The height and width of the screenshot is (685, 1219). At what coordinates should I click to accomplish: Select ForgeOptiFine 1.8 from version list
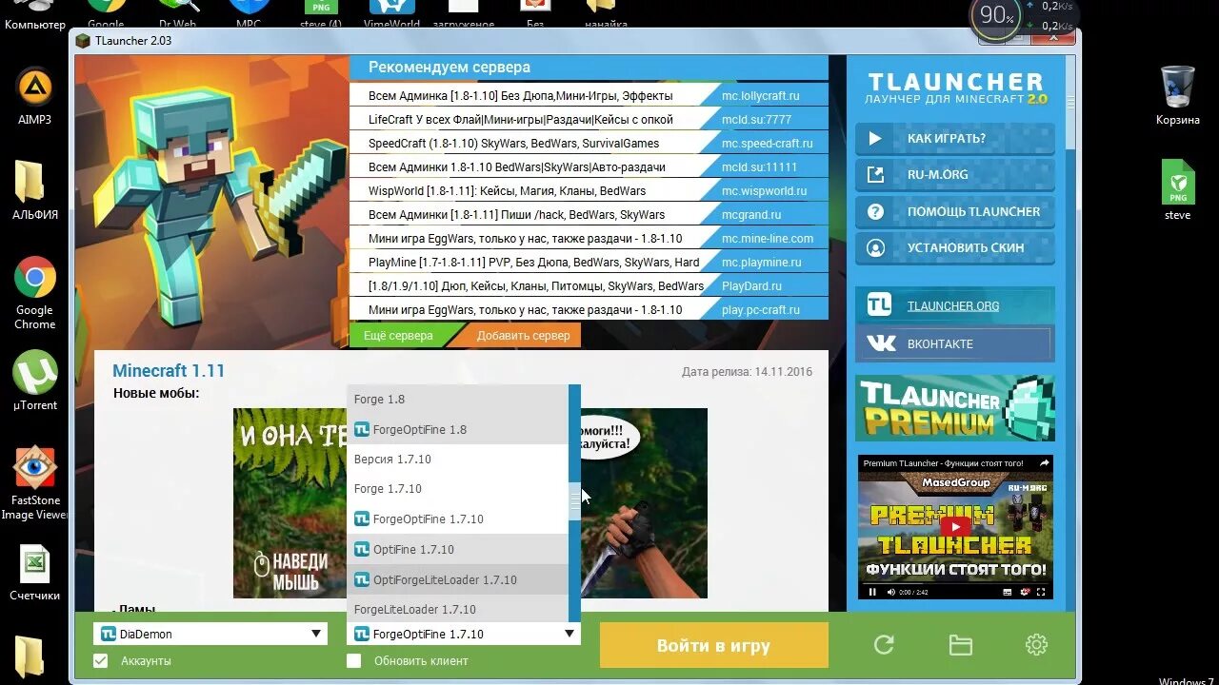[x=458, y=429]
